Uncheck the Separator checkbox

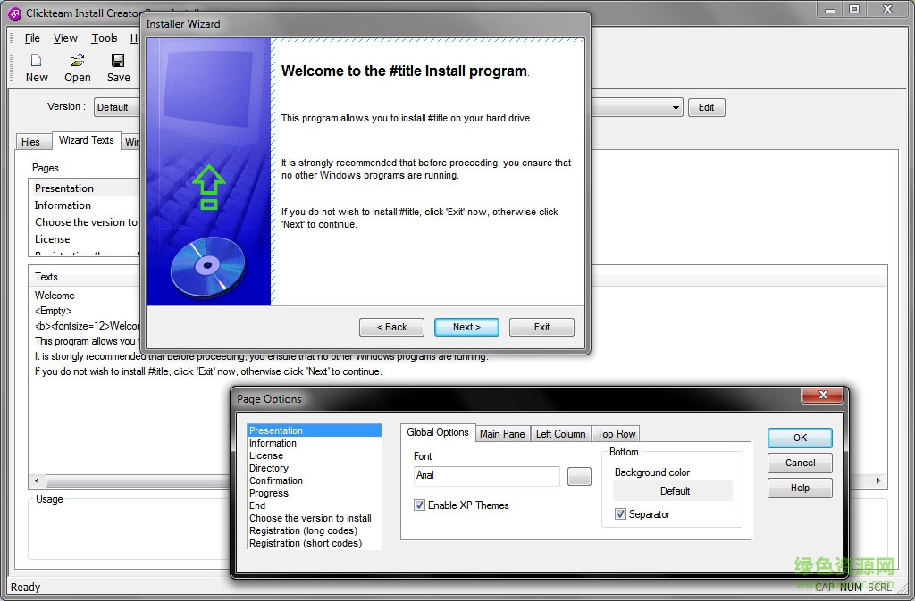[x=621, y=514]
